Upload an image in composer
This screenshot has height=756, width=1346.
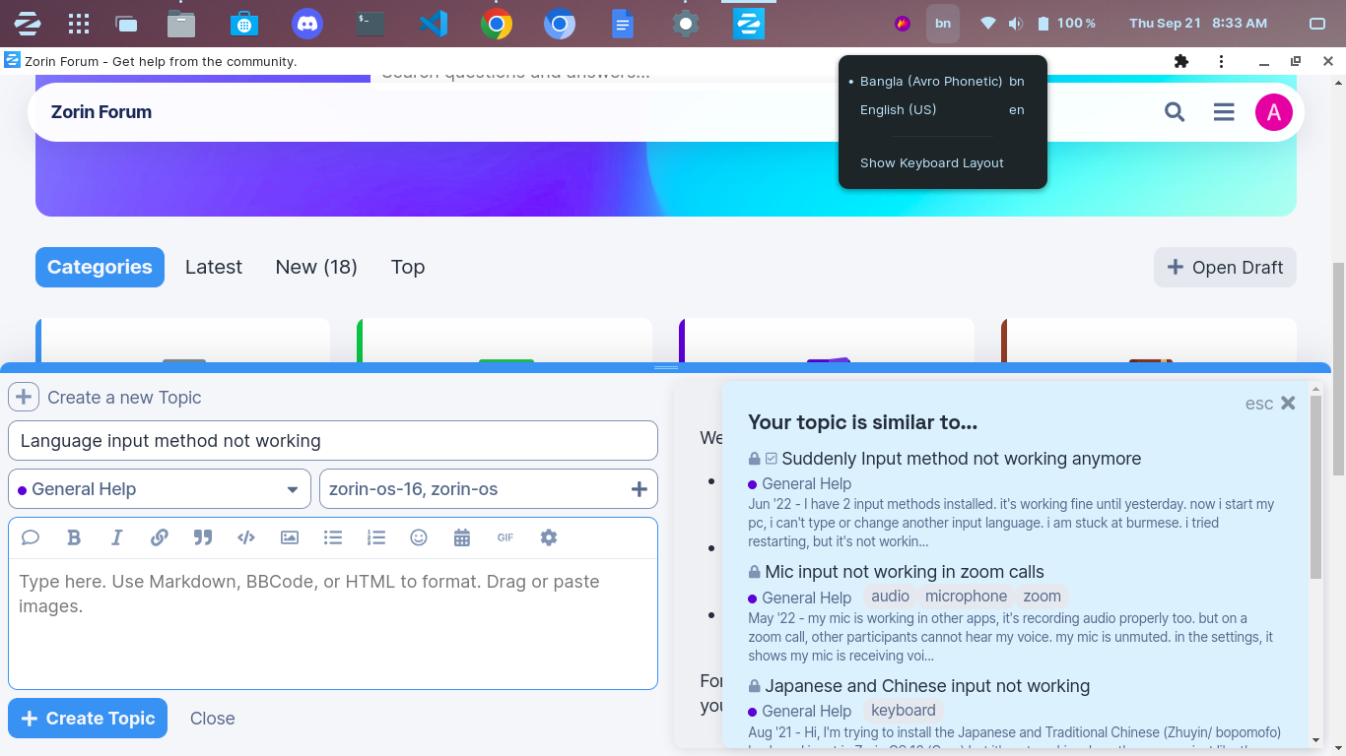290,537
